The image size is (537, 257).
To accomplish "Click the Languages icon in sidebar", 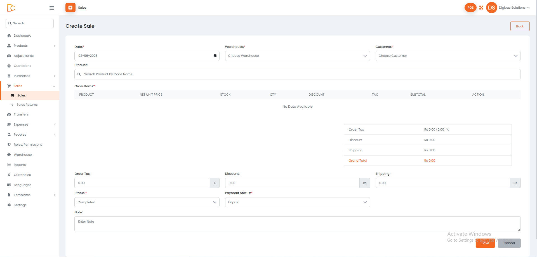I will 9,185.
